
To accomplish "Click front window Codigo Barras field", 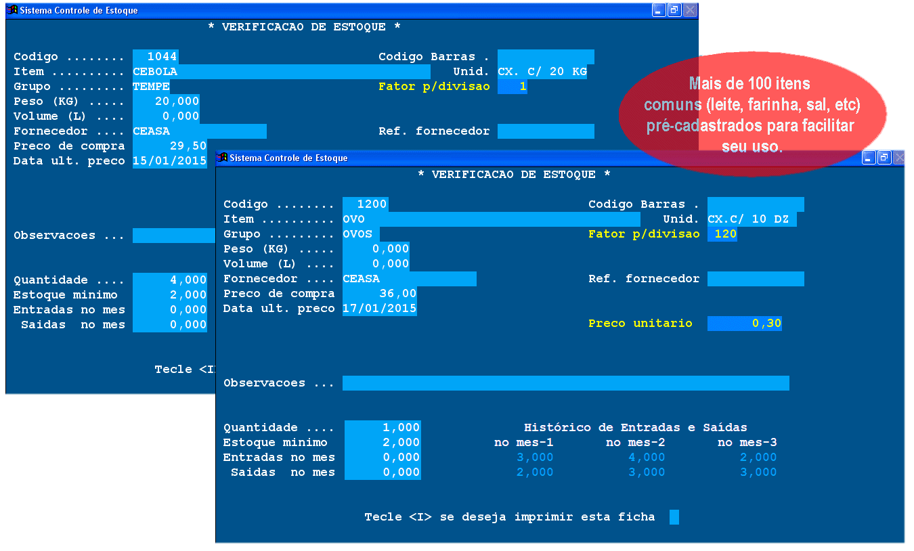I will coord(756,204).
